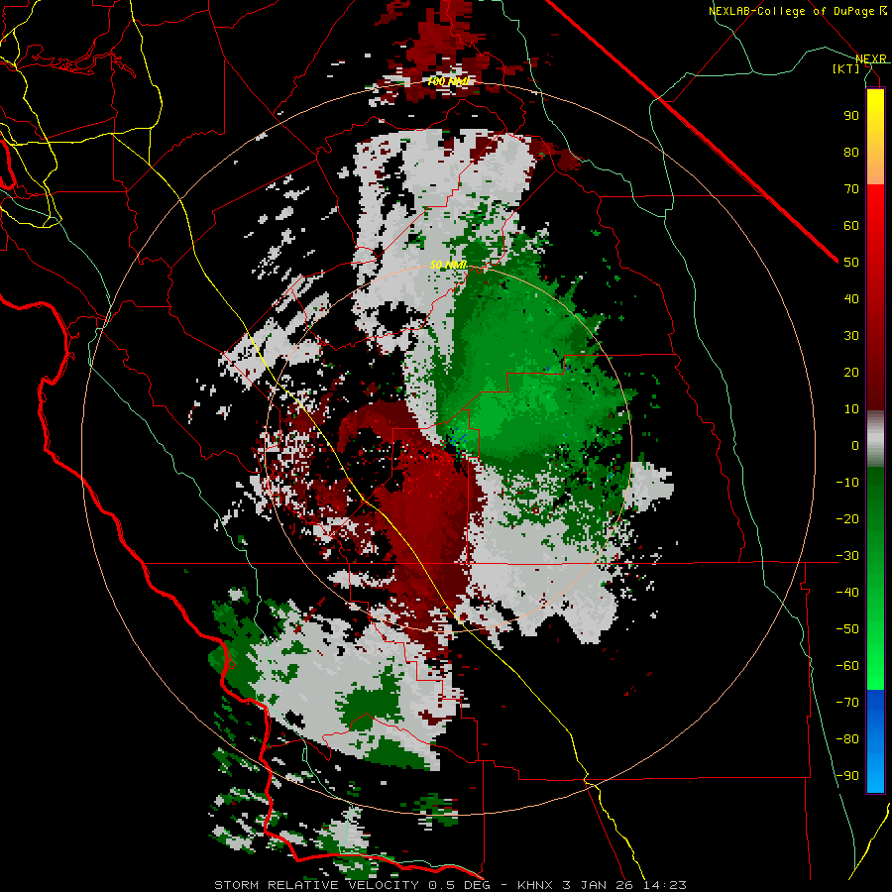This screenshot has width=892, height=892.
Task: Click the 50 NMI range ring label
Action: pyautogui.click(x=448, y=265)
